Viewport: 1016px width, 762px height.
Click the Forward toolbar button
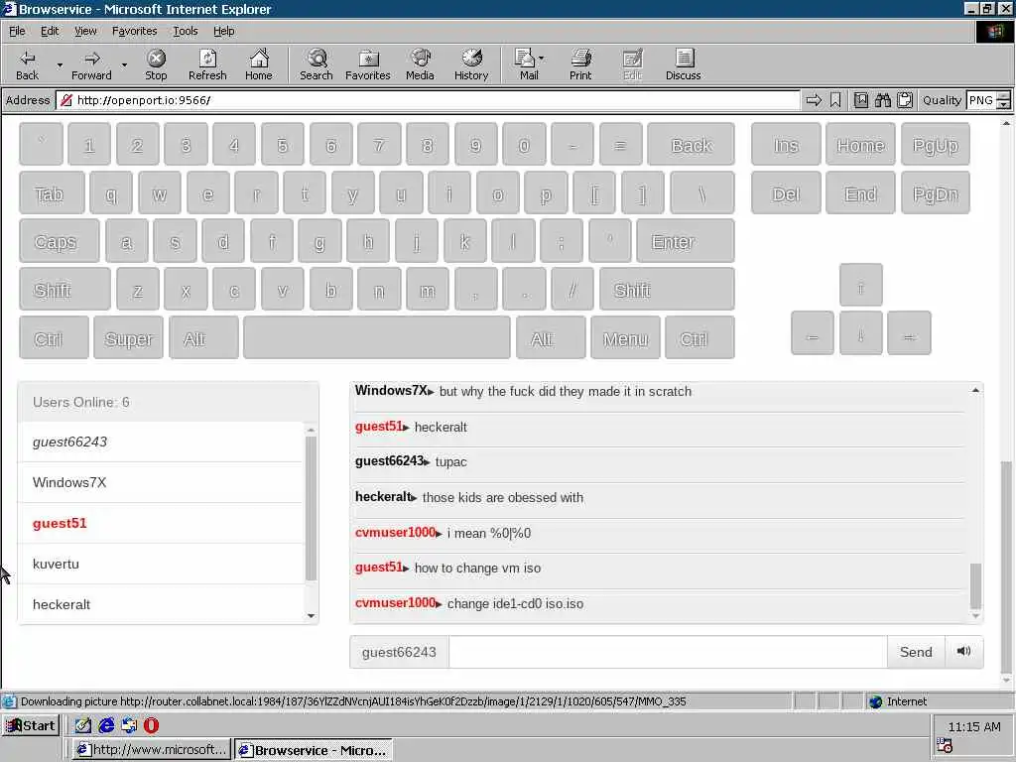pyautogui.click(x=91, y=64)
